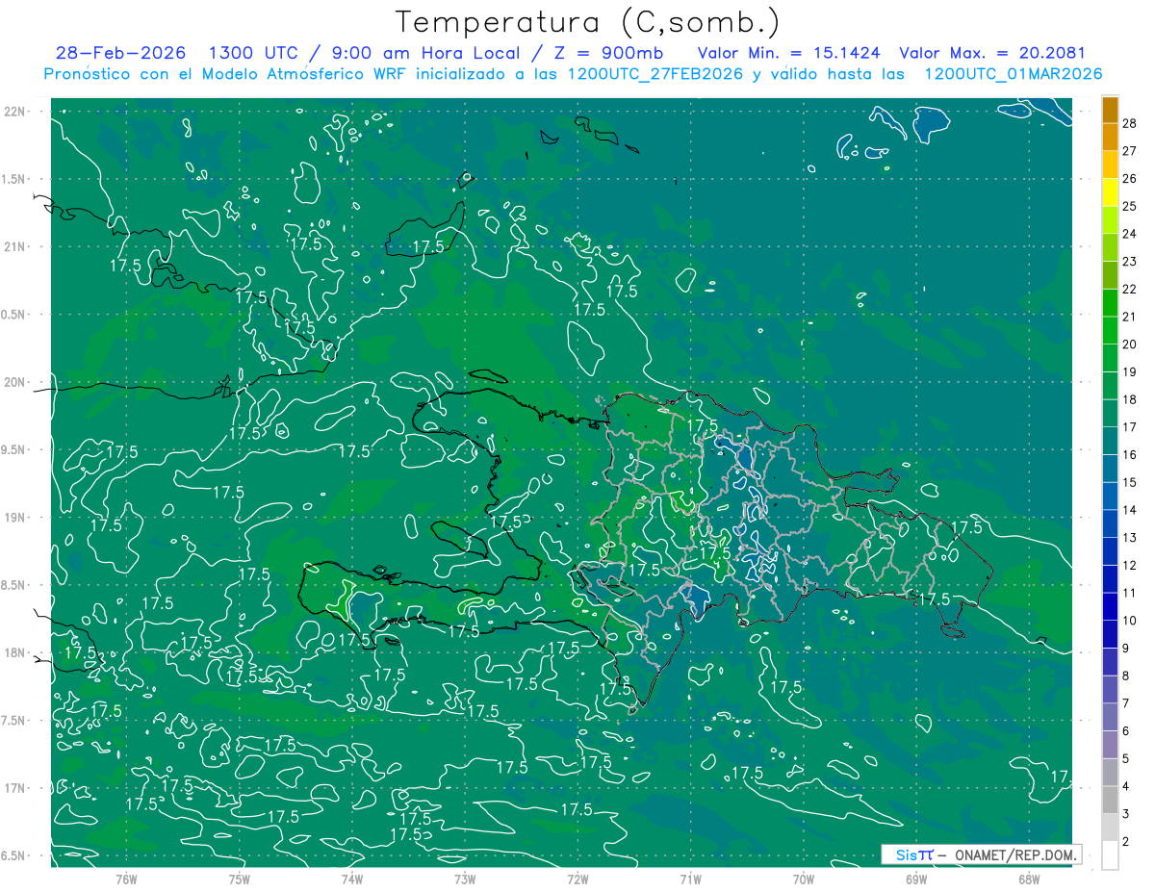Image resolution: width=1155 pixels, height=892 pixels.
Task: Click the 22N latitude axis label
Action: pyautogui.click(x=16, y=111)
